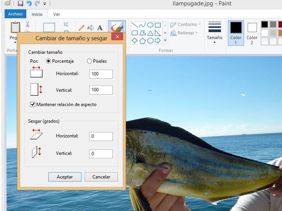Screen dimensions: 282x211
Task: Select the Pencil tool
Action: coord(82,28)
